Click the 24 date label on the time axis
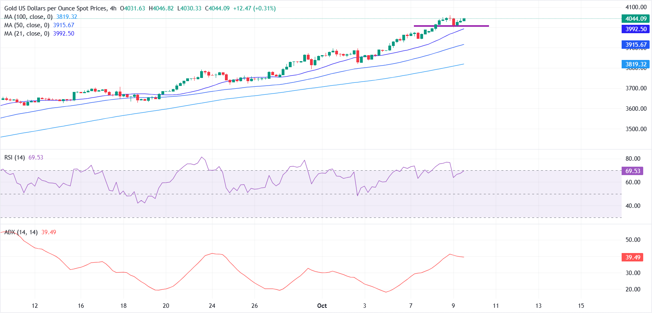Viewport: 652px width, 313px height. pyautogui.click(x=212, y=306)
